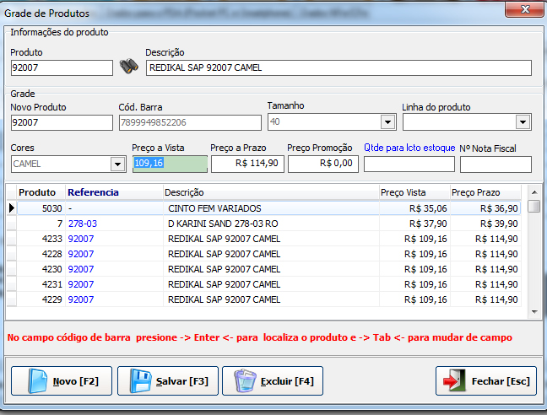Expand the Linha do produto dropdown
This screenshot has height=415, width=547.
coord(523,122)
